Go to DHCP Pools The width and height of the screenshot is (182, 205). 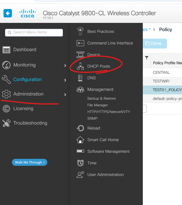[99, 66]
